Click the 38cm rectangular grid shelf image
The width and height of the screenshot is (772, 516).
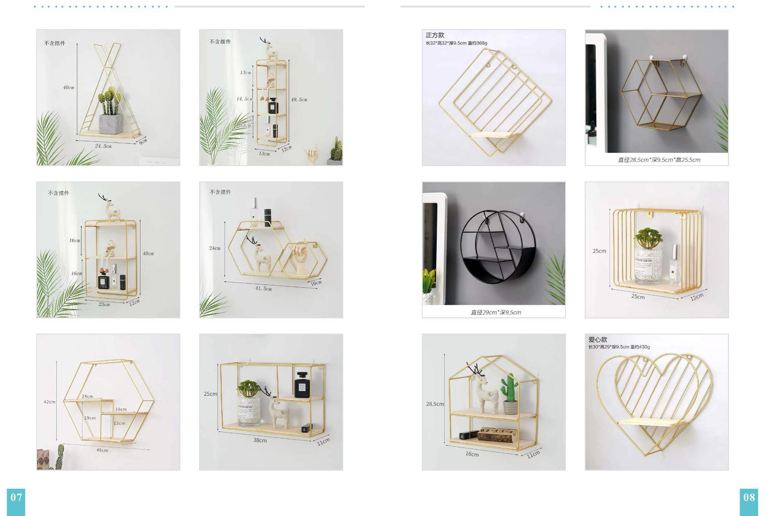pyautogui.click(x=271, y=402)
